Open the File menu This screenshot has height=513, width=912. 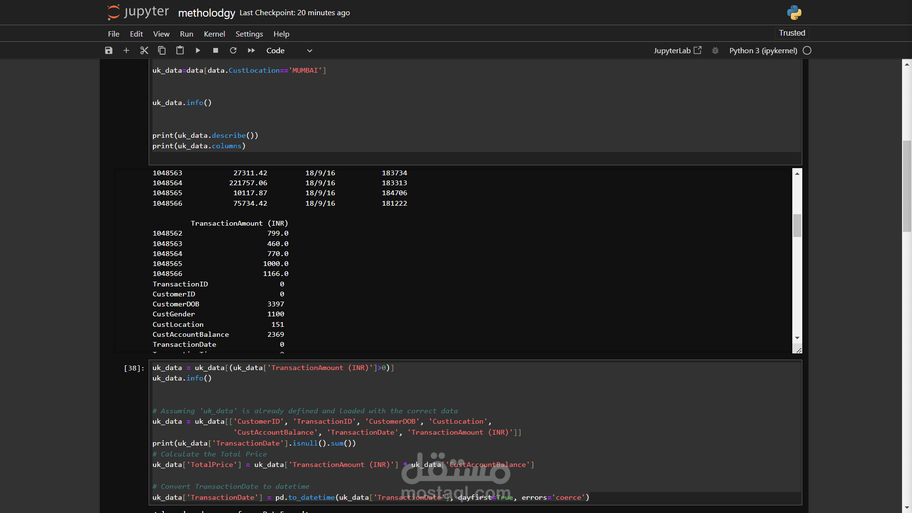(x=114, y=34)
